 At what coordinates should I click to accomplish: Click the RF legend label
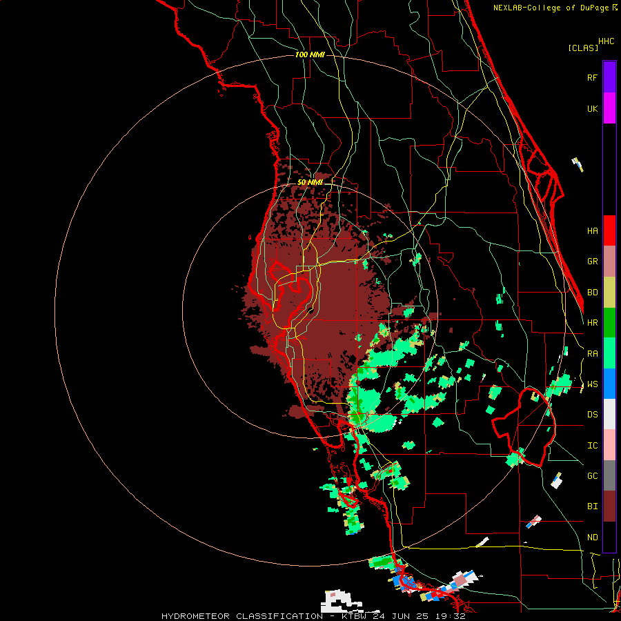tap(592, 77)
